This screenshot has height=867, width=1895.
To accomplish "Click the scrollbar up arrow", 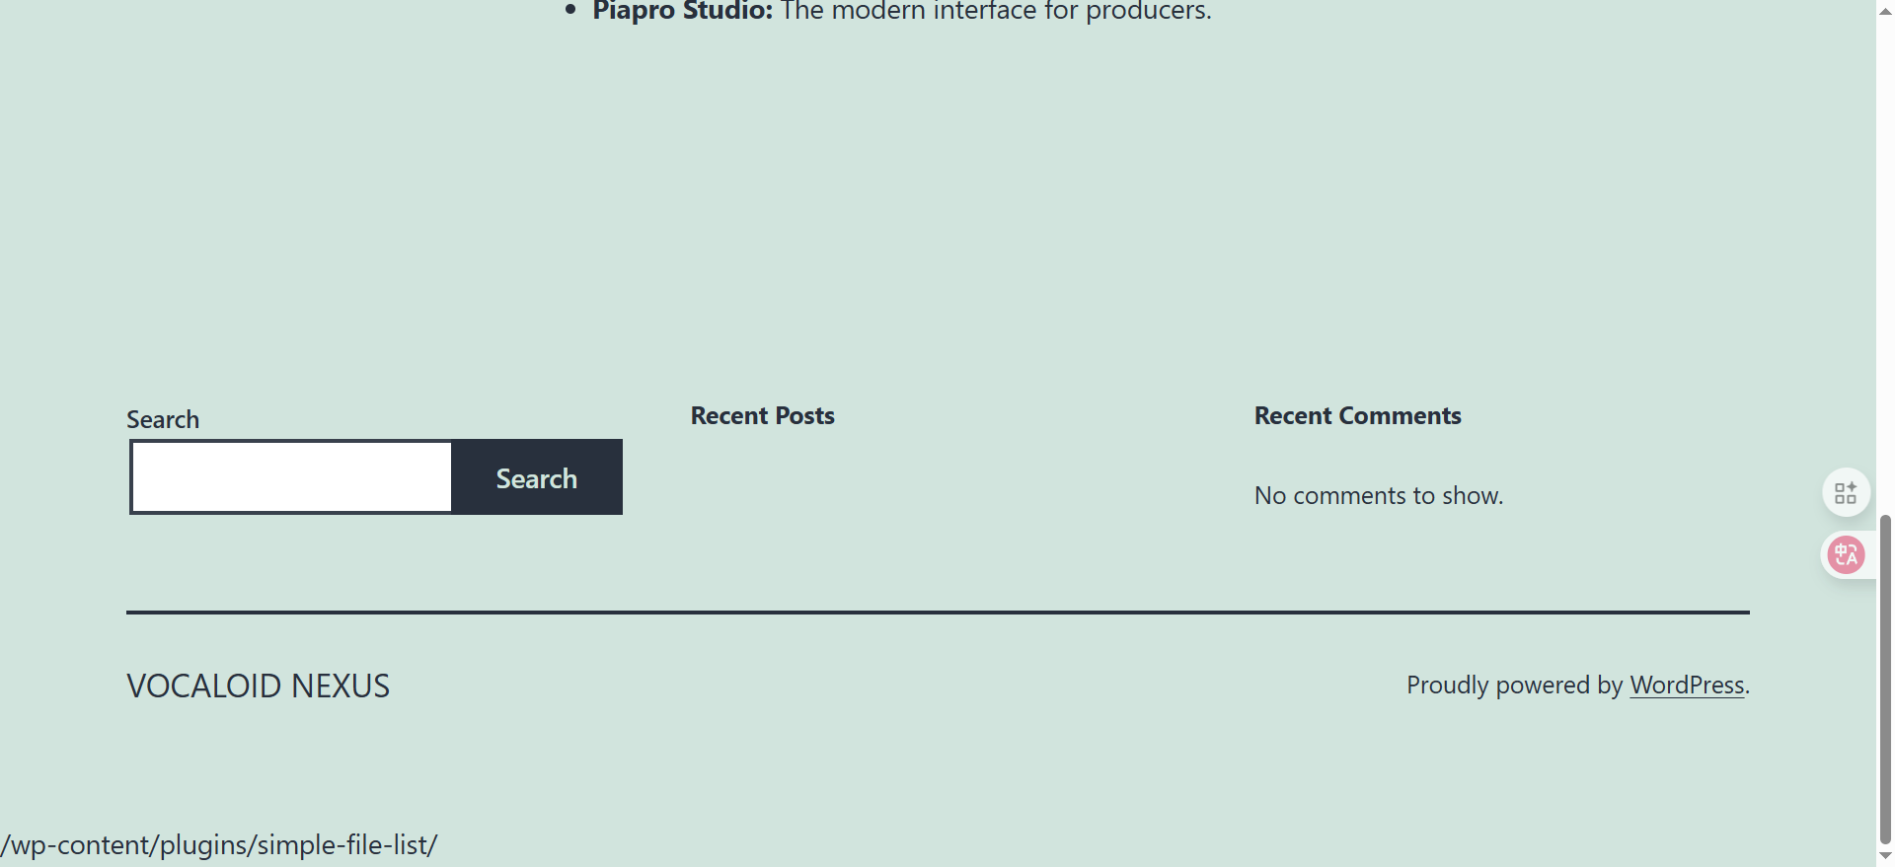I will click(1885, 10).
